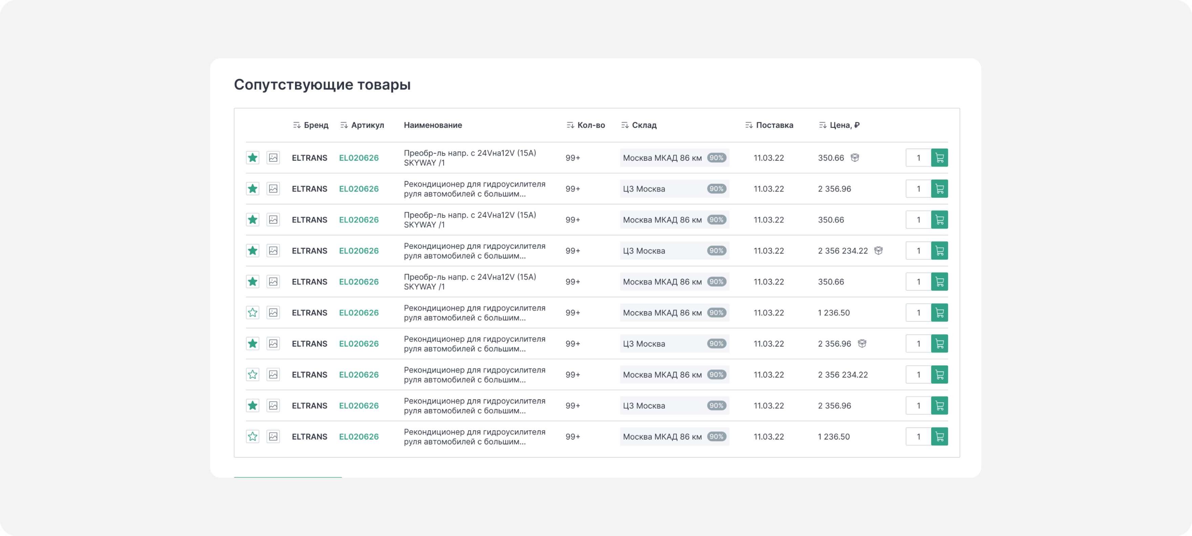Click cart button for 1 236.50 sixth row
Image resolution: width=1192 pixels, height=536 pixels.
click(x=939, y=313)
